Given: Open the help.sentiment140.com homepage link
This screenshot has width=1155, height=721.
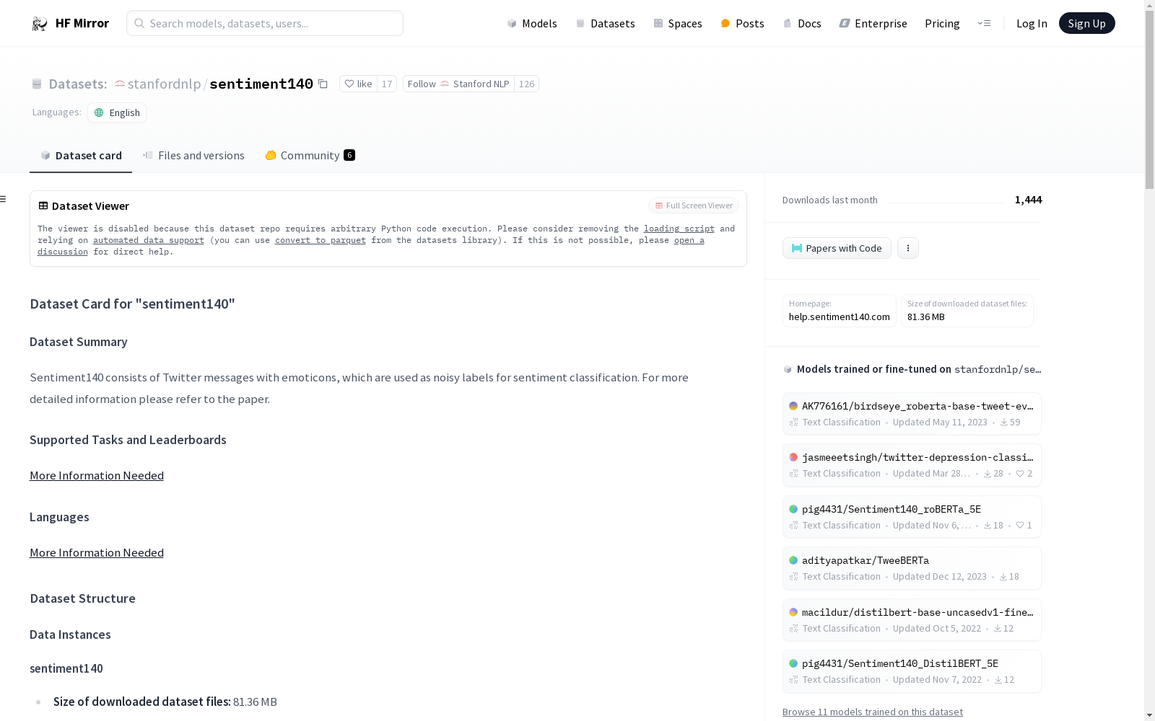Looking at the screenshot, I should (840, 311).
